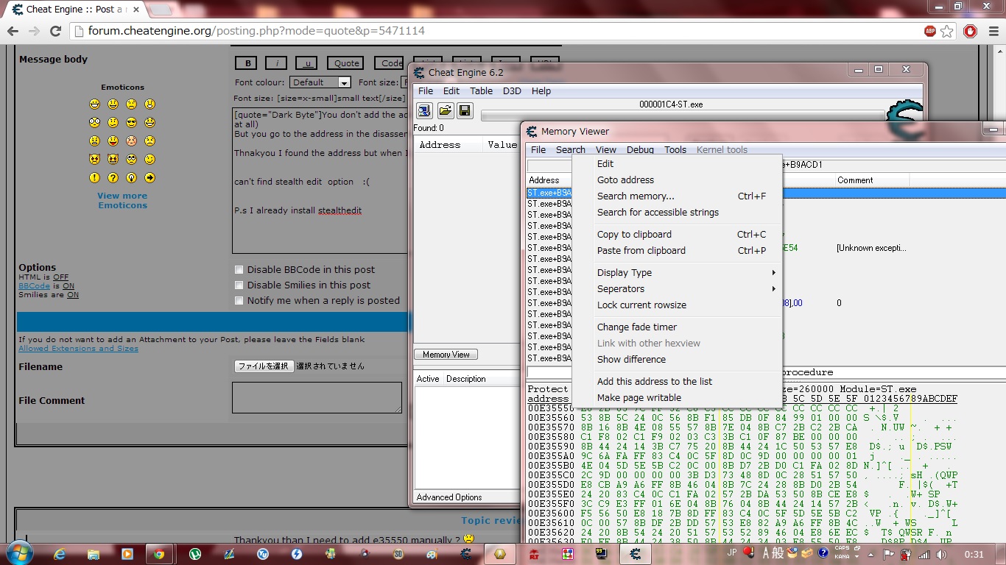The width and height of the screenshot is (1006, 565).
Task: Check Disable Smilies in this post
Action: pos(239,285)
